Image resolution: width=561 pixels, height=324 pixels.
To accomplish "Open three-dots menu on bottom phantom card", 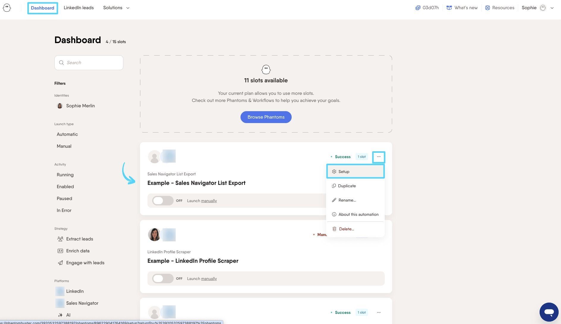I will click(x=378, y=312).
